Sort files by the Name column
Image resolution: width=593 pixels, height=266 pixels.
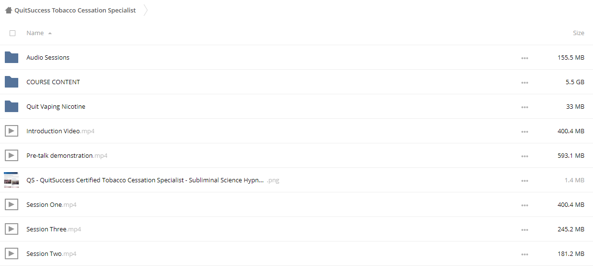pyautogui.click(x=35, y=33)
